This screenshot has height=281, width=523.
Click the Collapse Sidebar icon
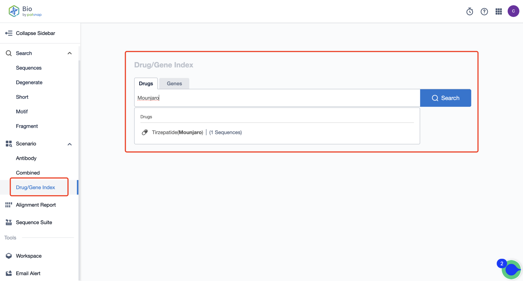9,33
